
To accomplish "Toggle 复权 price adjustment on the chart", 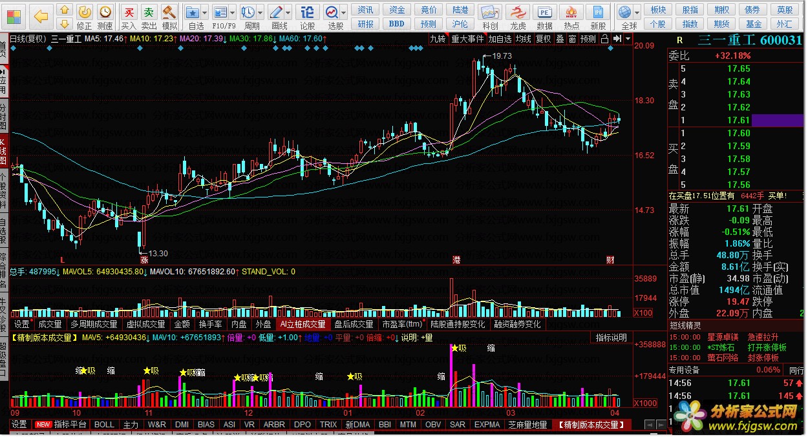I will (x=544, y=39).
